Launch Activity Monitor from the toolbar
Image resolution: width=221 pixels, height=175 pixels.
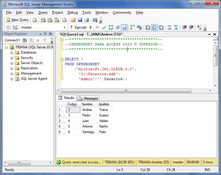(x=95, y=20)
